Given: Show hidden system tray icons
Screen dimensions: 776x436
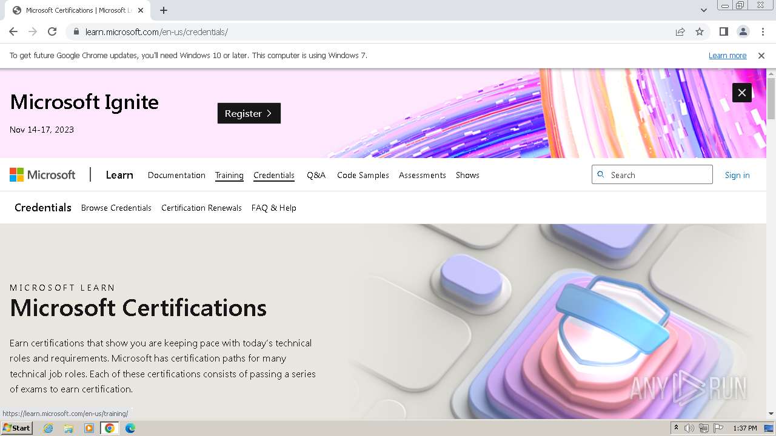Looking at the screenshot, I should coord(677,428).
